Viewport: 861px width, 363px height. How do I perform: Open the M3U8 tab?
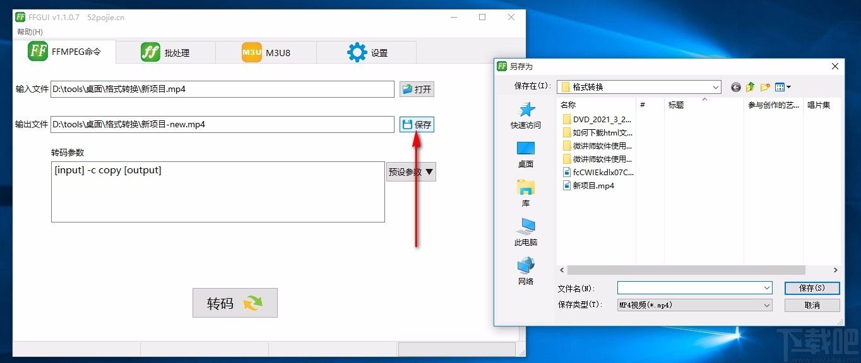coord(265,52)
